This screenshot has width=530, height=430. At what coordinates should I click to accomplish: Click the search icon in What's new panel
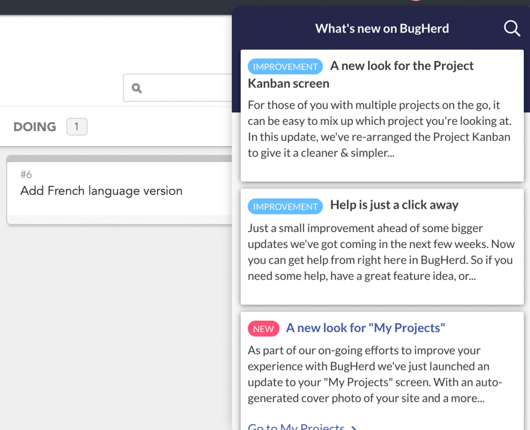(512, 28)
